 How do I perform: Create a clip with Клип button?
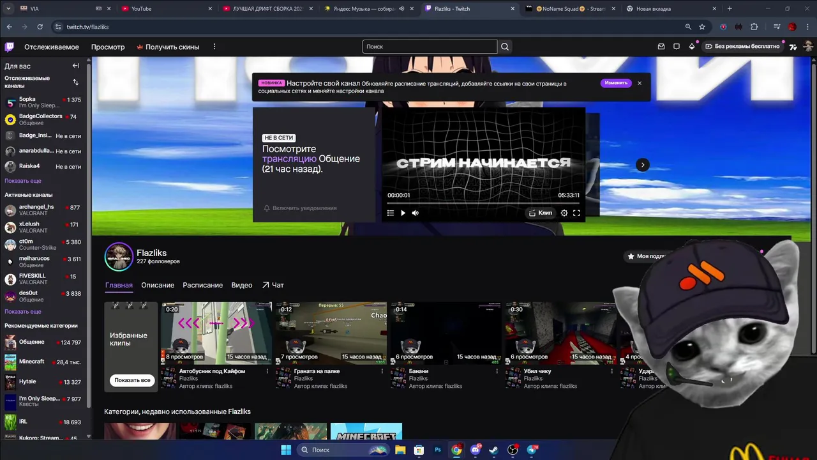click(x=540, y=213)
